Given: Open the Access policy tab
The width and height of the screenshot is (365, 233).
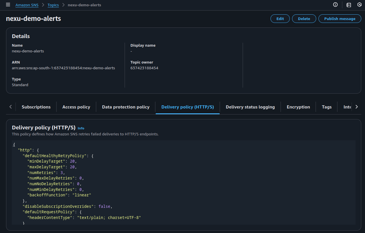Looking at the screenshot, I should coord(76,107).
